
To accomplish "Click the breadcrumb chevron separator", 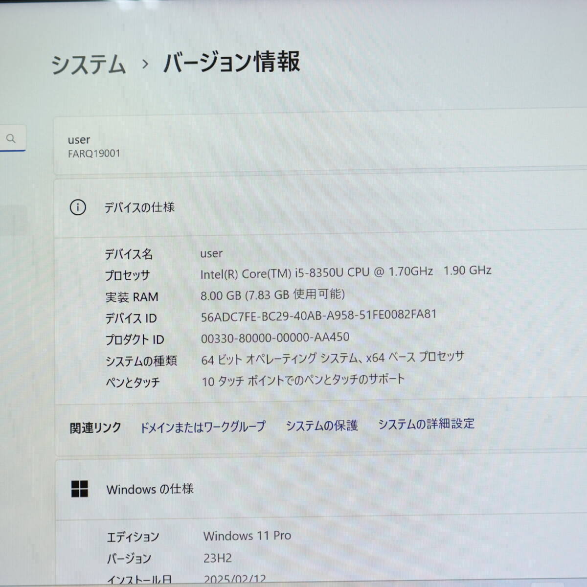I will (145, 64).
